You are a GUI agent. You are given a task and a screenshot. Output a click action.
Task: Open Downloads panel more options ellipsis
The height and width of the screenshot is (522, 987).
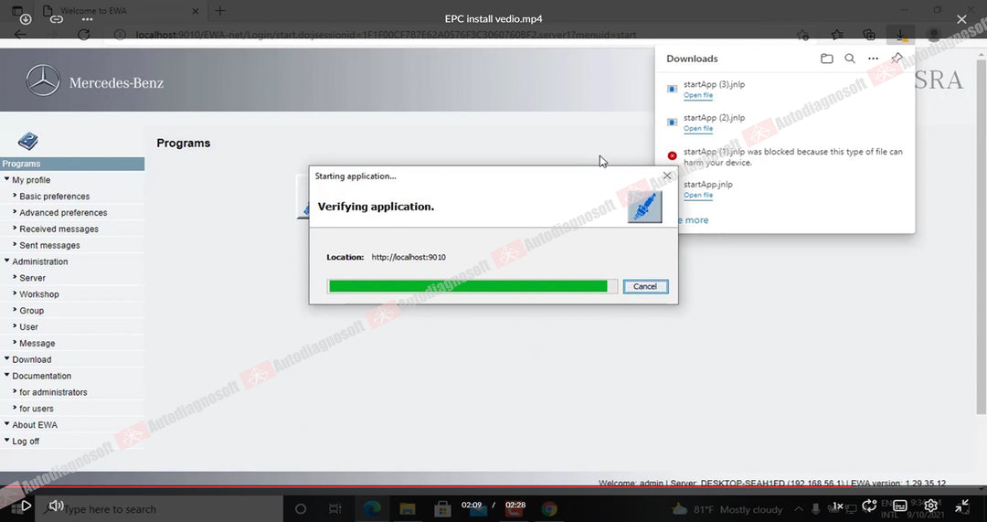click(873, 59)
